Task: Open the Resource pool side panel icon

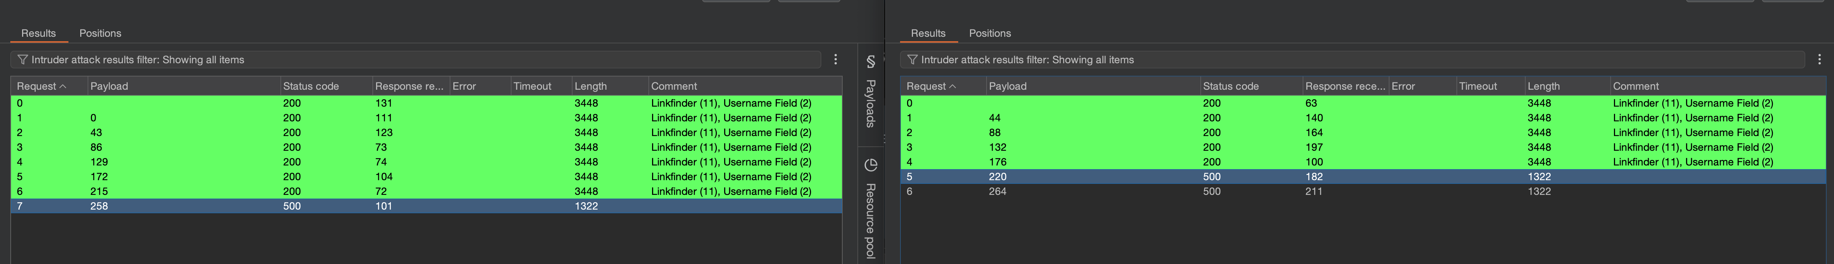Action: (x=870, y=165)
